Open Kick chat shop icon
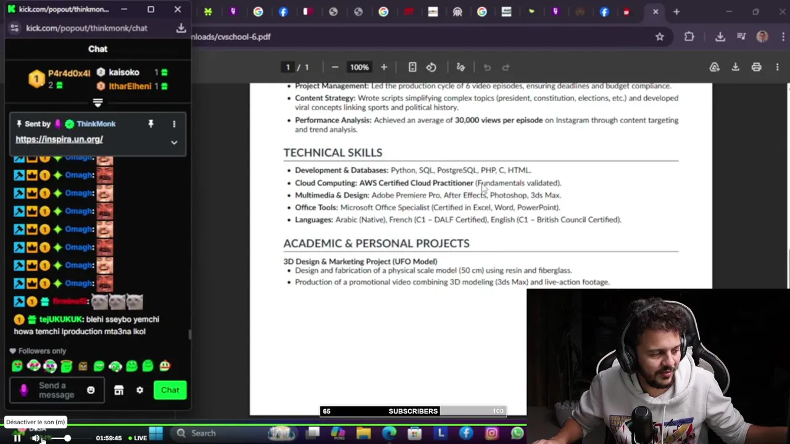Screen dimensions: 790x444 118,390
